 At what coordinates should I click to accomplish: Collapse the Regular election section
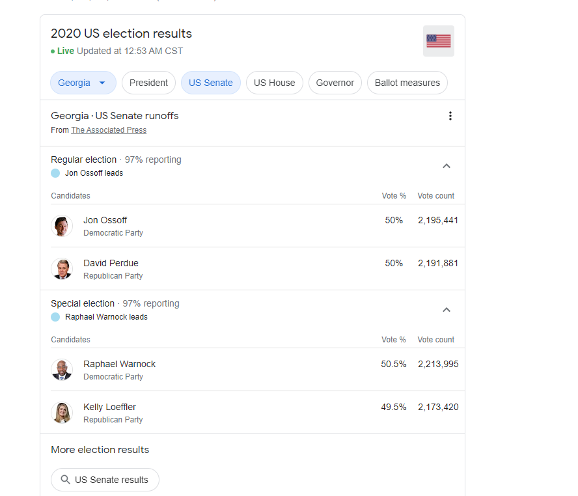coord(447,166)
